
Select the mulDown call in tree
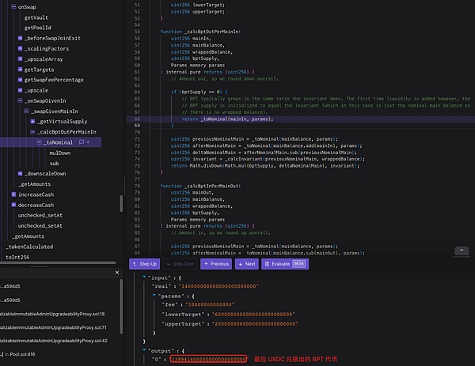(x=59, y=153)
